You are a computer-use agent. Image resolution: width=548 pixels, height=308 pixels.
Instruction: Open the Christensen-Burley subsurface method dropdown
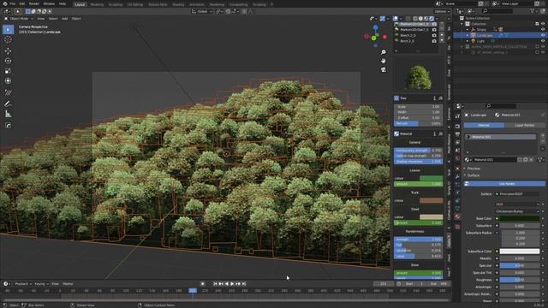[x=517, y=211]
